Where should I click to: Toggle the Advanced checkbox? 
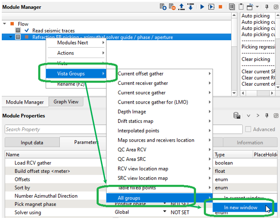point(248,129)
